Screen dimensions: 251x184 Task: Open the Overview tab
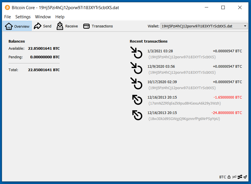tap(17, 26)
